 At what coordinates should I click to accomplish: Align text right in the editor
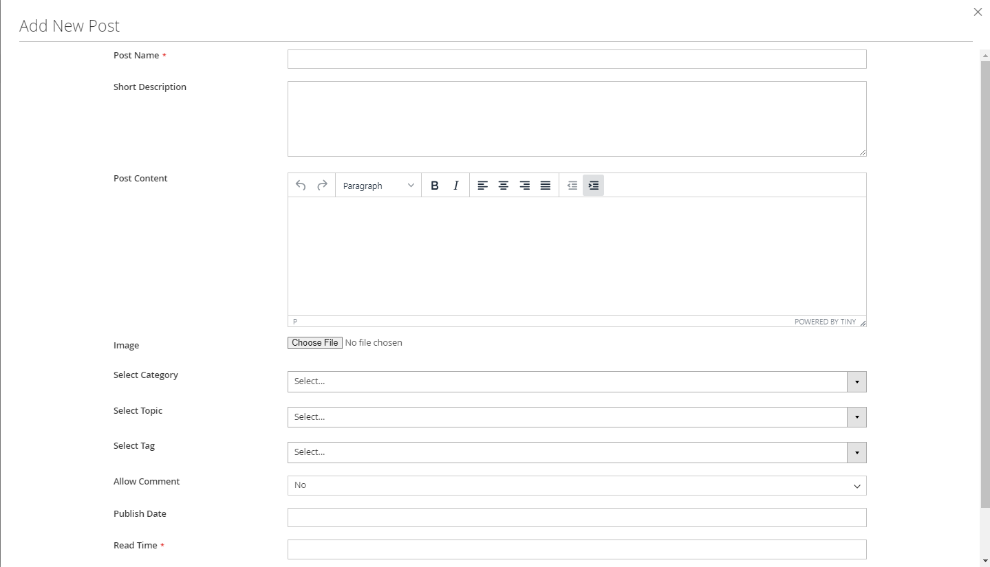pyautogui.click(x=525, y=186)
